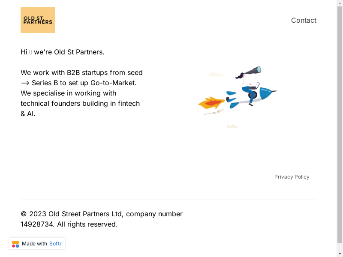Click the scrollbar up arrow
Viewport: 343px width, 257px height.
(340, 3)
